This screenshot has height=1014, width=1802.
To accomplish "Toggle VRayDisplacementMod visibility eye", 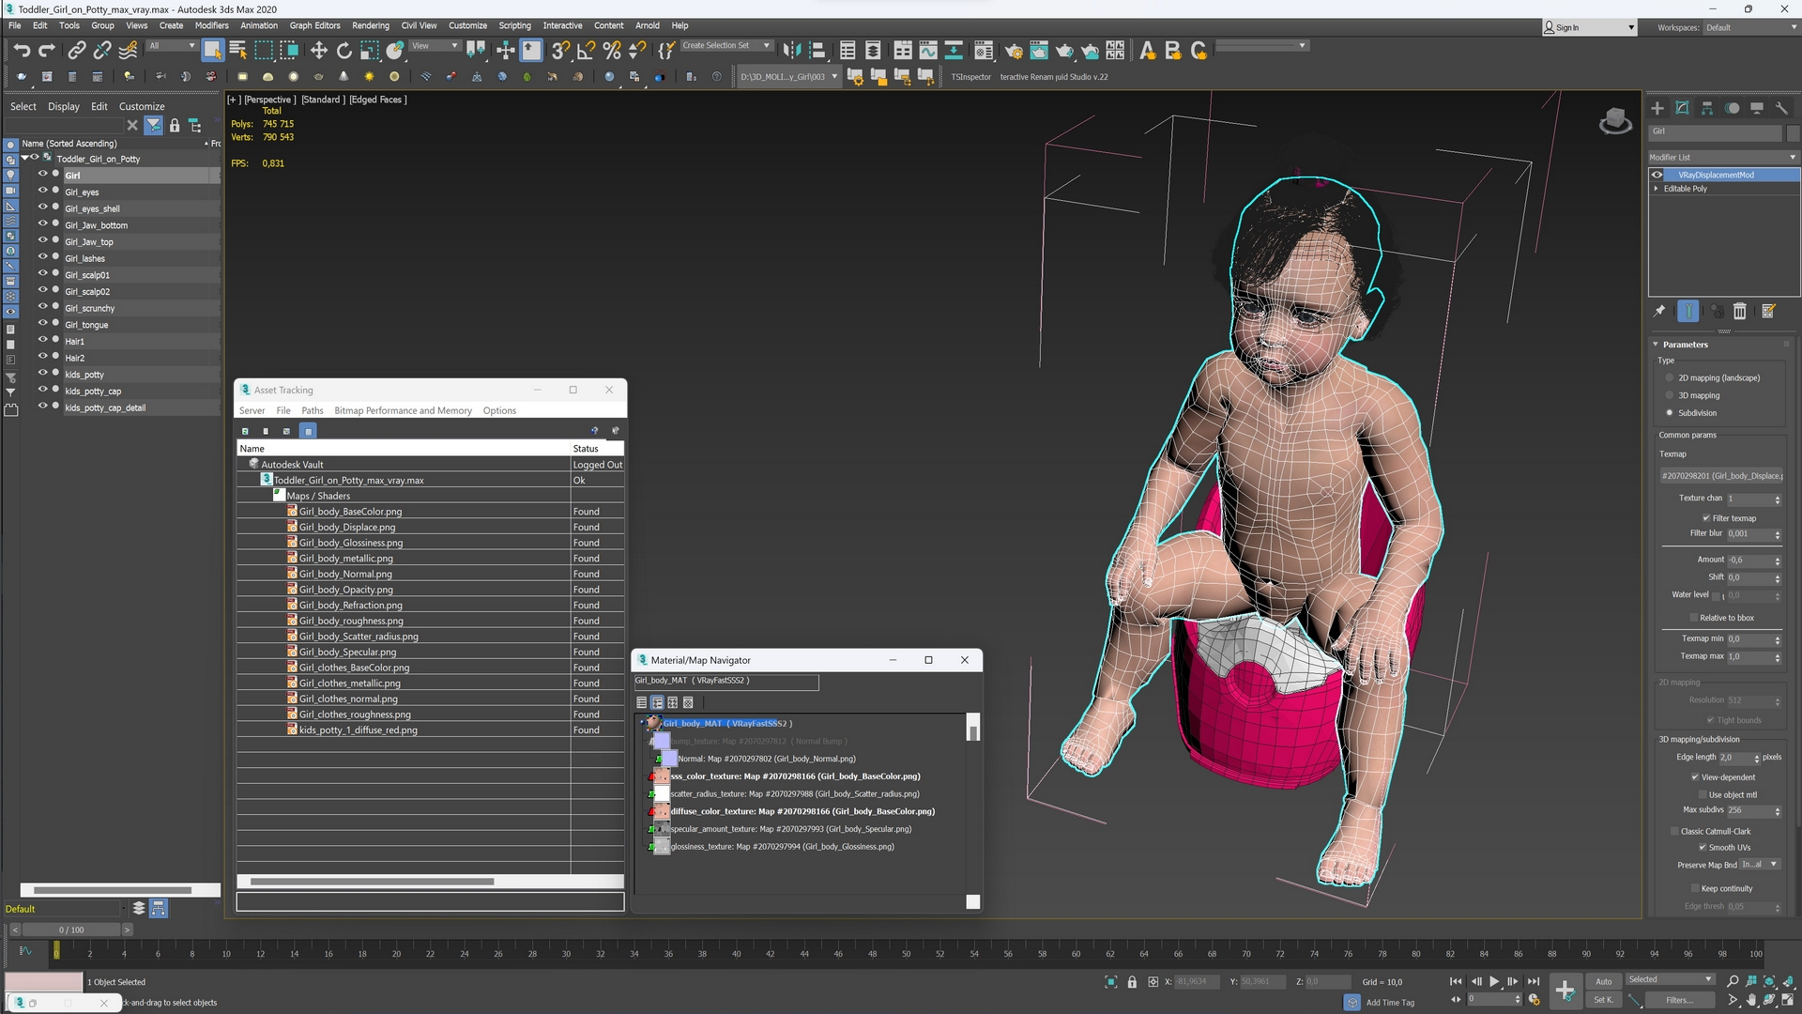I will 1657,175.
